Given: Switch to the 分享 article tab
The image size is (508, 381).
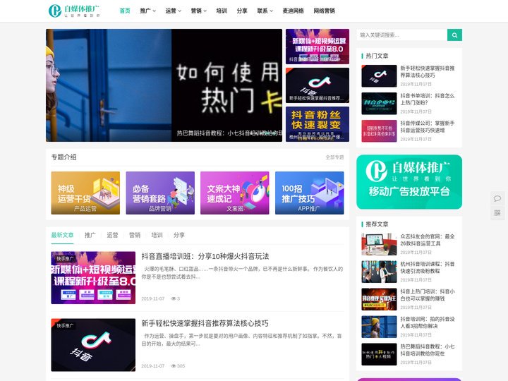Looking at the screenshot, I should coord(179,235).
